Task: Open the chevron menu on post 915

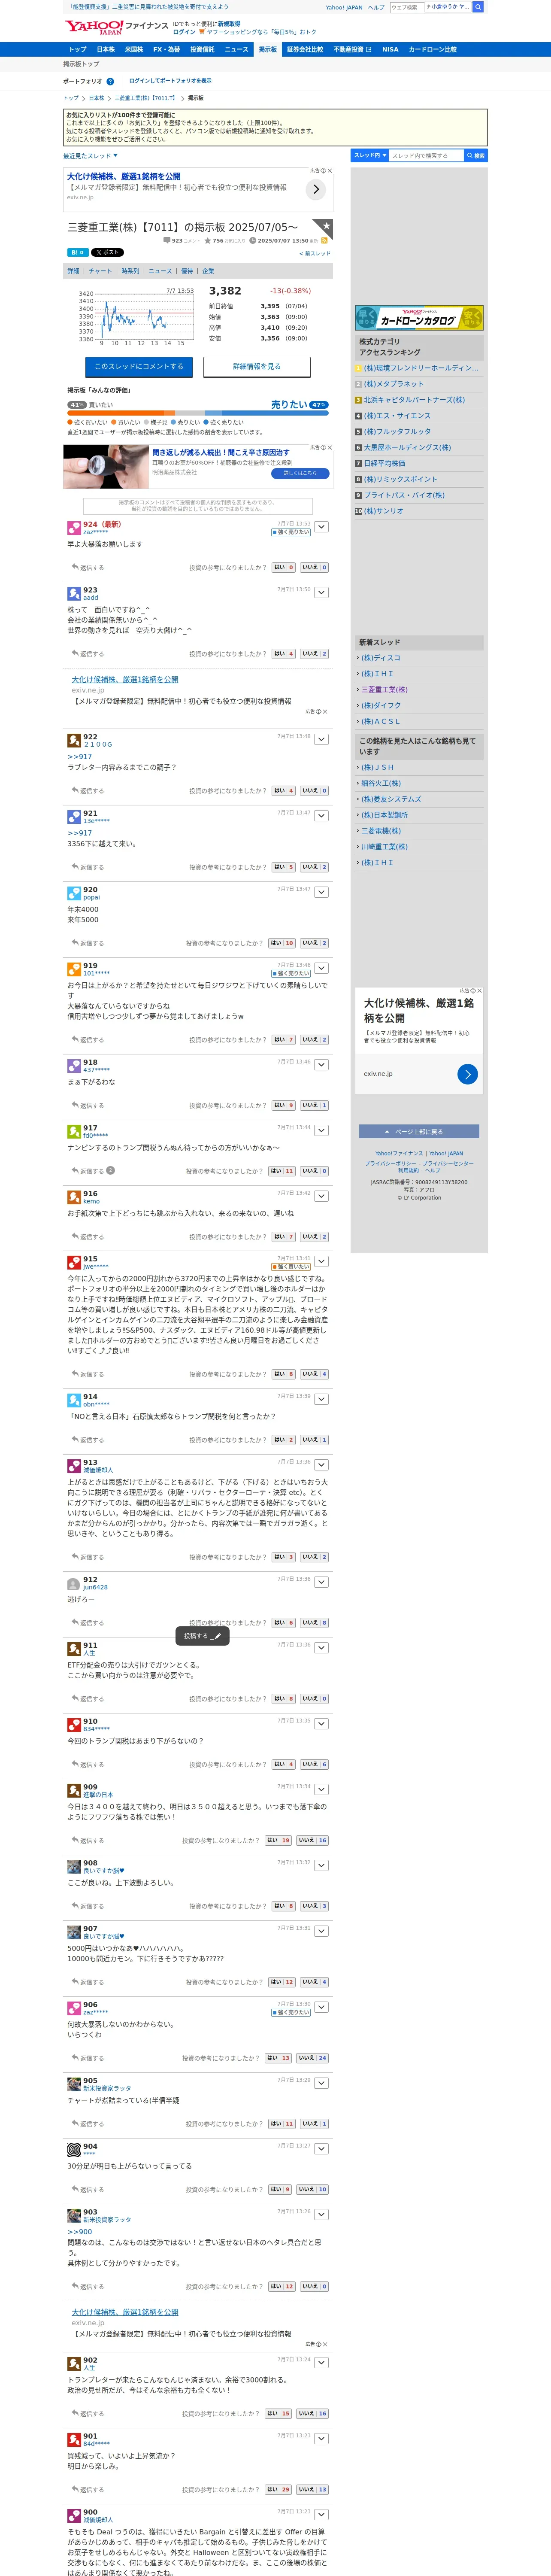Action: 321,1261
